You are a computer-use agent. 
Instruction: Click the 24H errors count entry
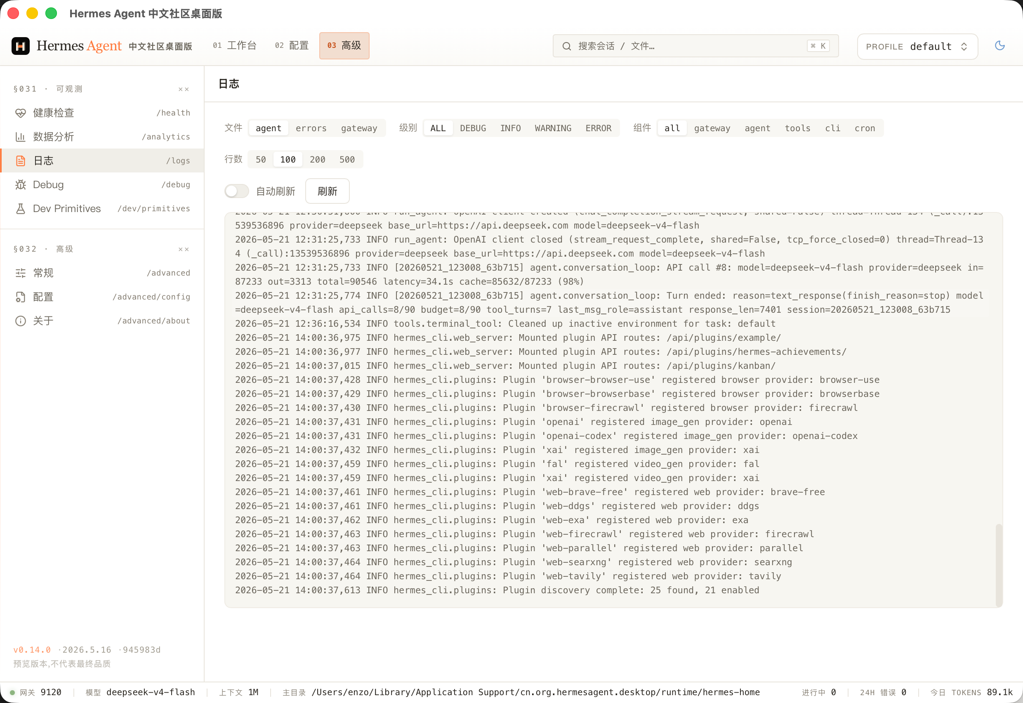(883, 692)
